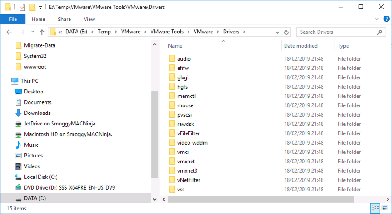392x214 pixels.
Task: Switch to Large icons view
Action: (385, 208)
